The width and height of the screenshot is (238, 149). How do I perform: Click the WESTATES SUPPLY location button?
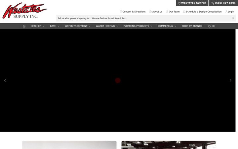tap(192, 3)
